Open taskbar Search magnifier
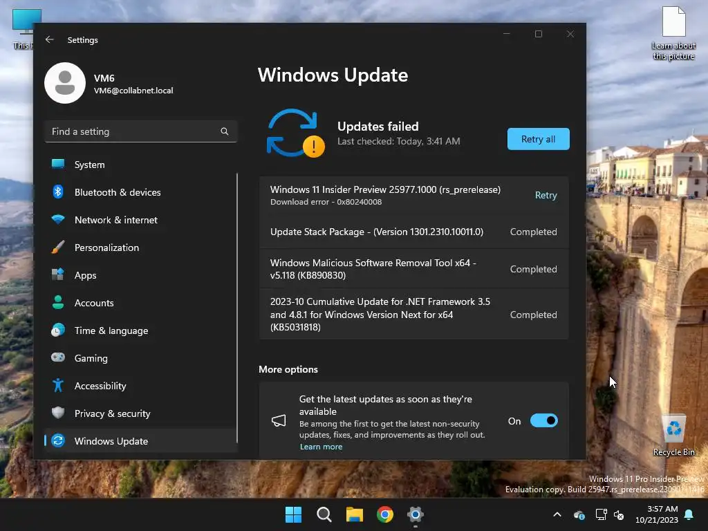Viewport: 708px width, 531px height. 324,514
